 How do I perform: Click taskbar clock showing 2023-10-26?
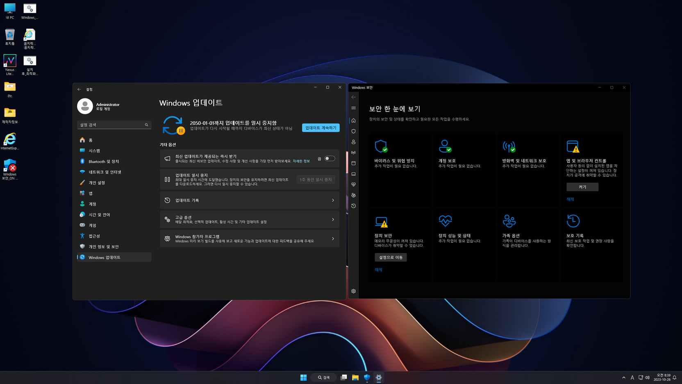pyautogui.click(x=662, y=377)
